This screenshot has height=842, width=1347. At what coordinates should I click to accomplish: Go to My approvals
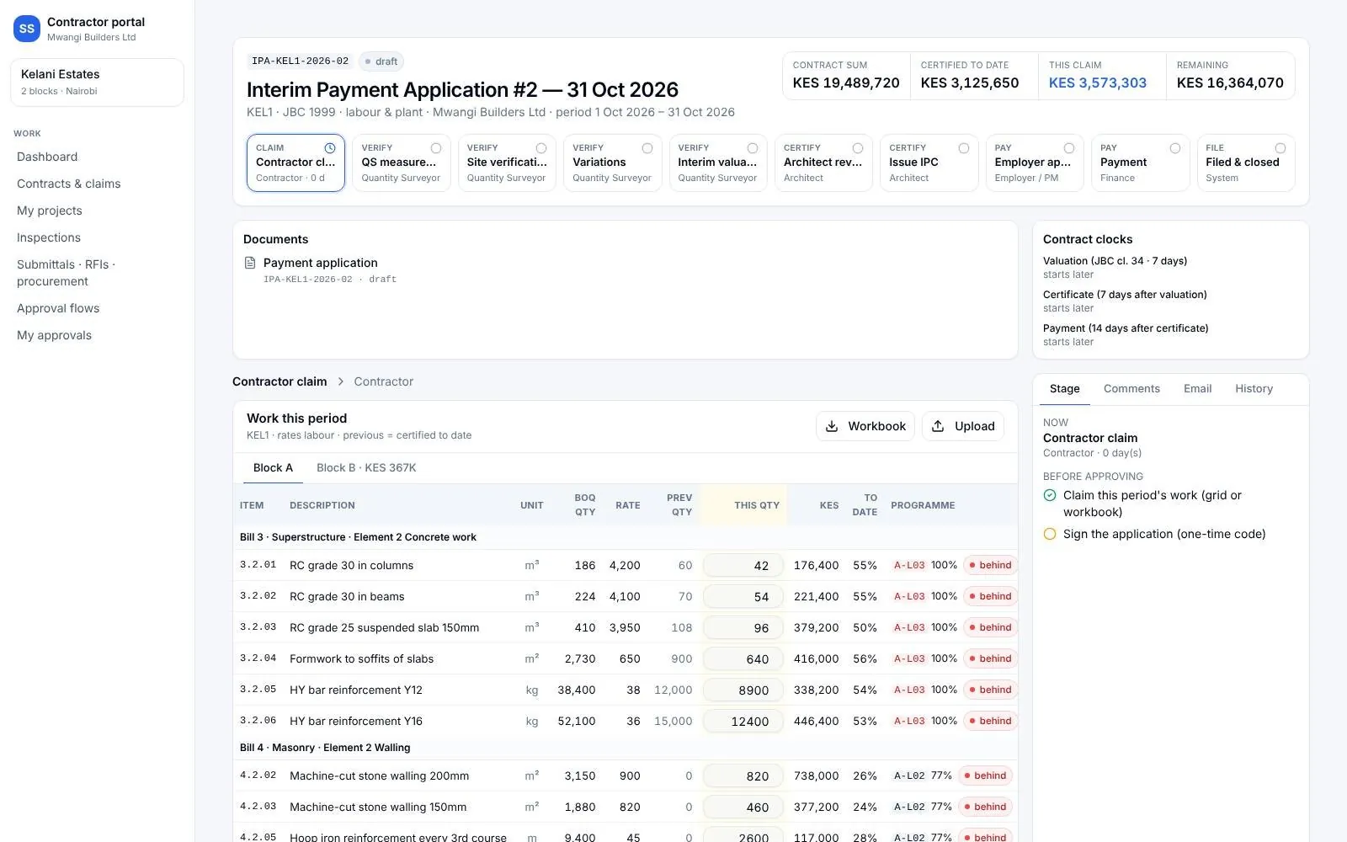[x=54, y=335]
